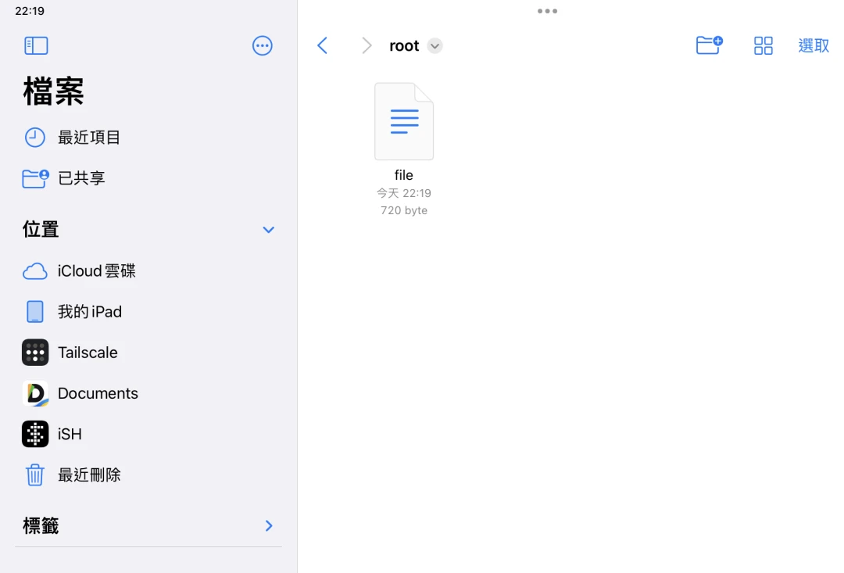Open the Tailscale app icon location

[35, 353]
